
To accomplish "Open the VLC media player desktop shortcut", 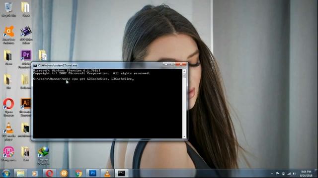I will pos(8,132).
